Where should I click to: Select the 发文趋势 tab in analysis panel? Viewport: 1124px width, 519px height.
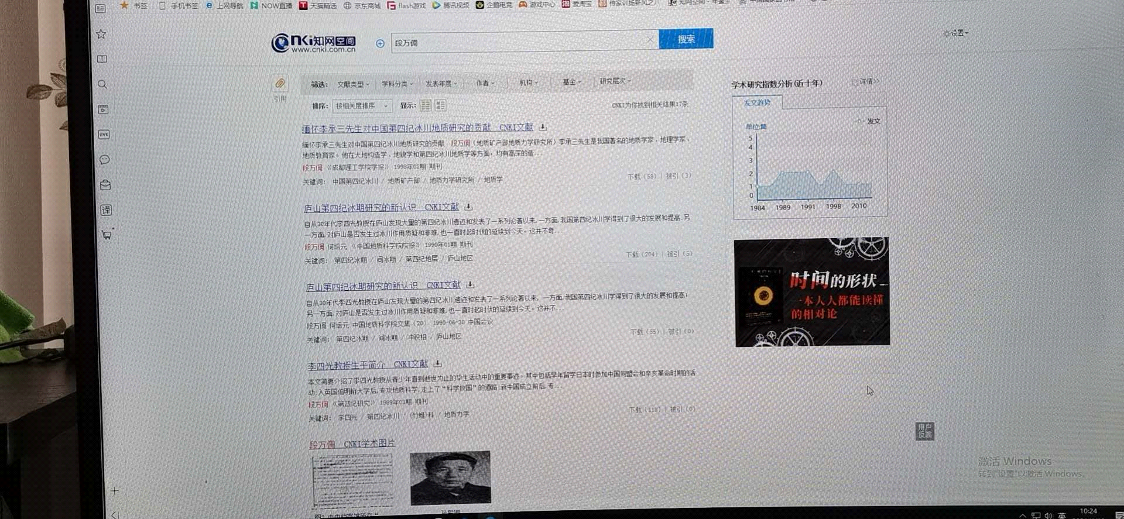click(757, 102)
